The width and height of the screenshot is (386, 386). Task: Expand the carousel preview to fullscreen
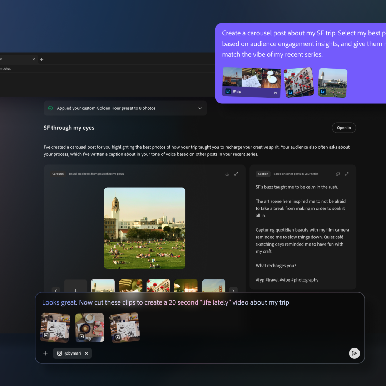coord(236,174)
